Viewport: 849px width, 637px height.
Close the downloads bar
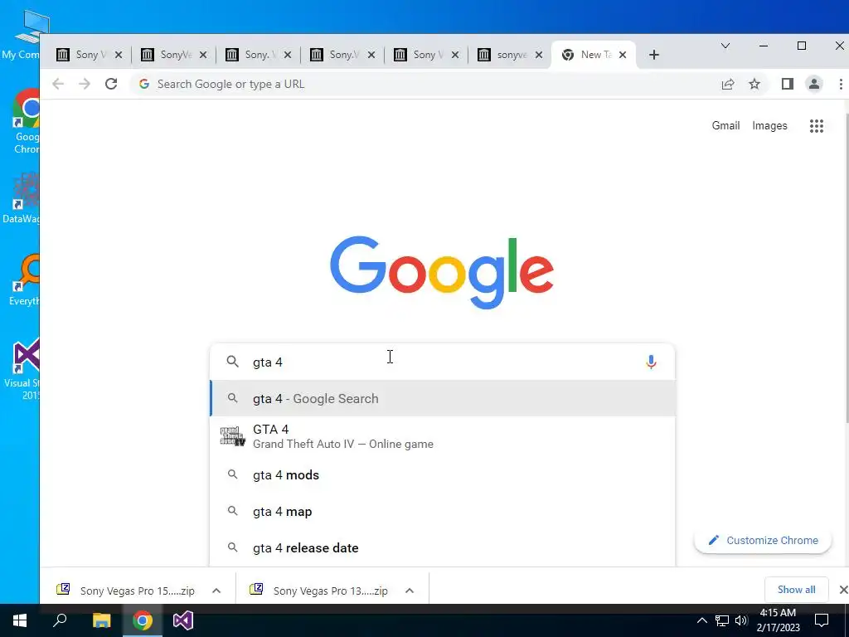843,590
